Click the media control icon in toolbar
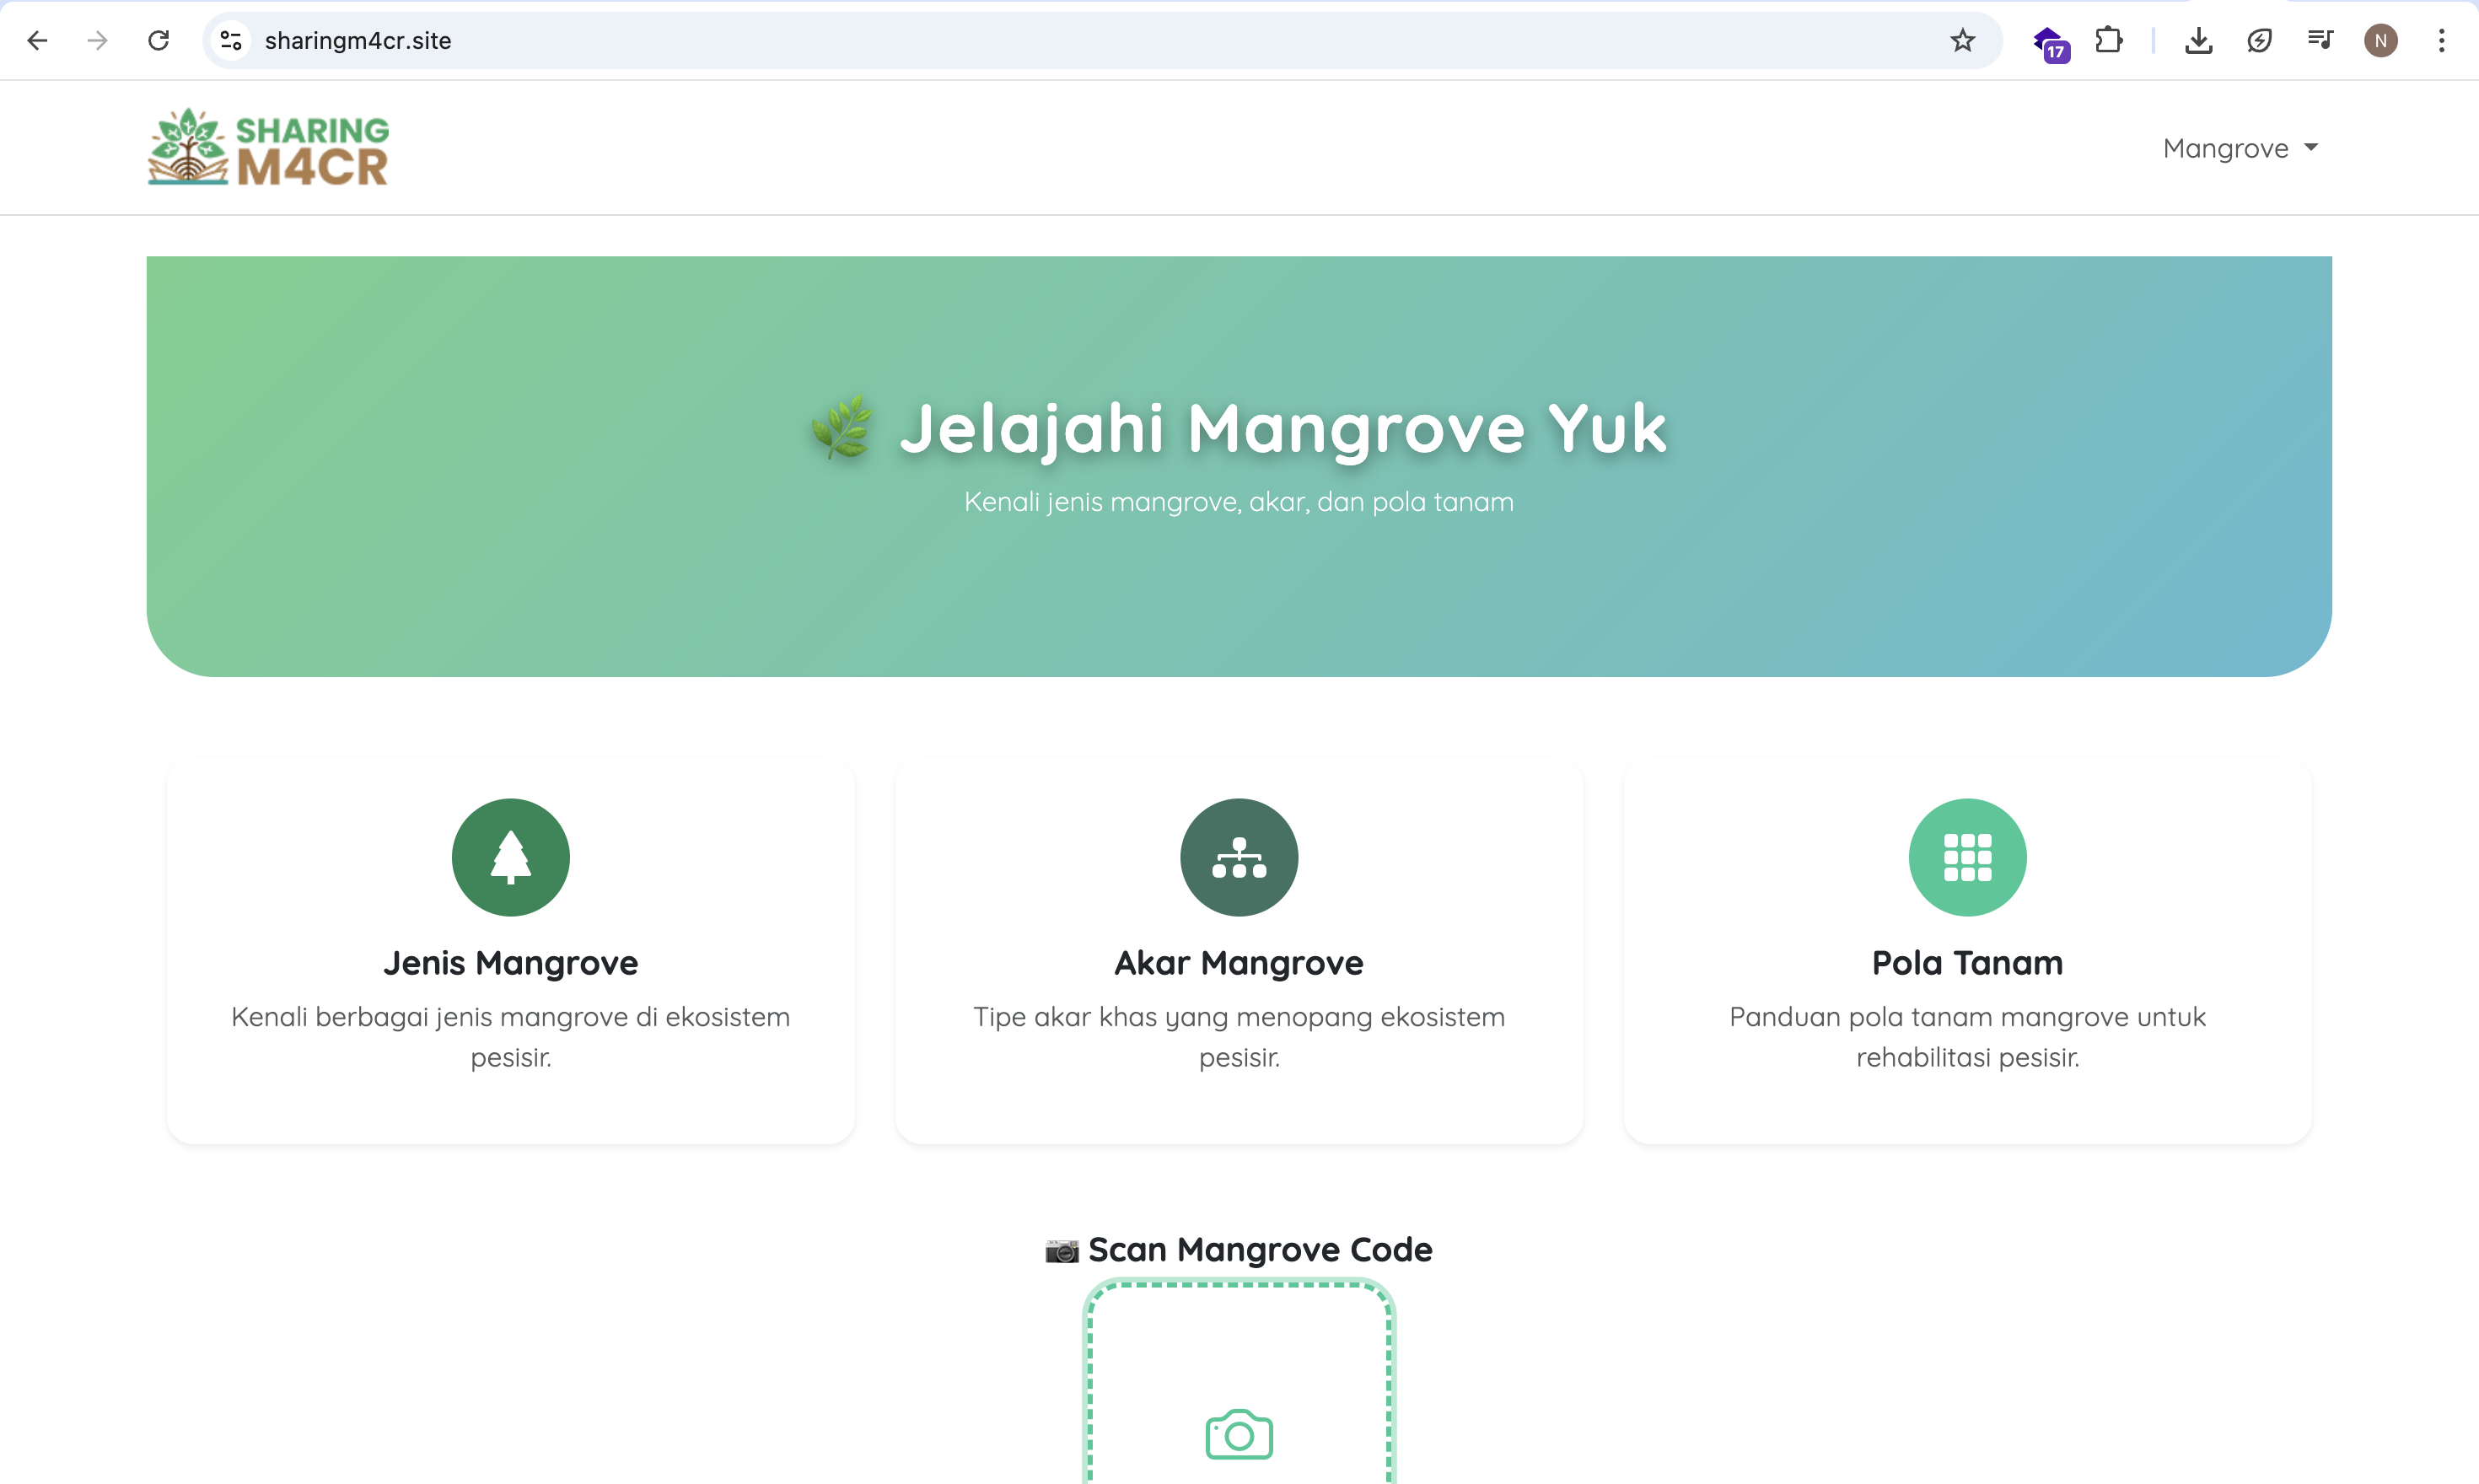 [2320, 40]
